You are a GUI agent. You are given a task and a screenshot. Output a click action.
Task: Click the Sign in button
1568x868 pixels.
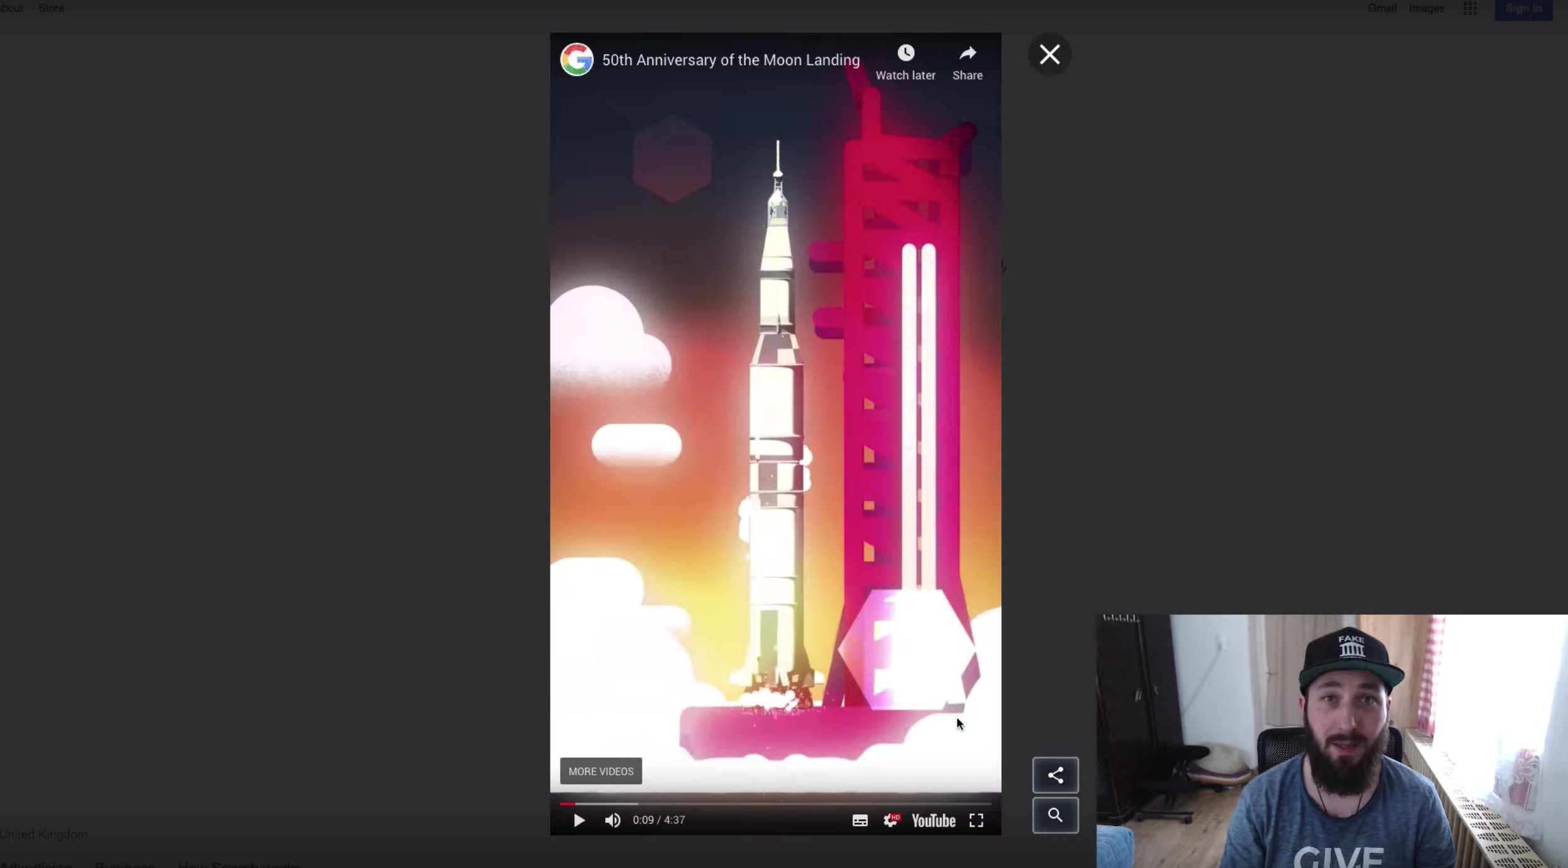coord(1524,9)
